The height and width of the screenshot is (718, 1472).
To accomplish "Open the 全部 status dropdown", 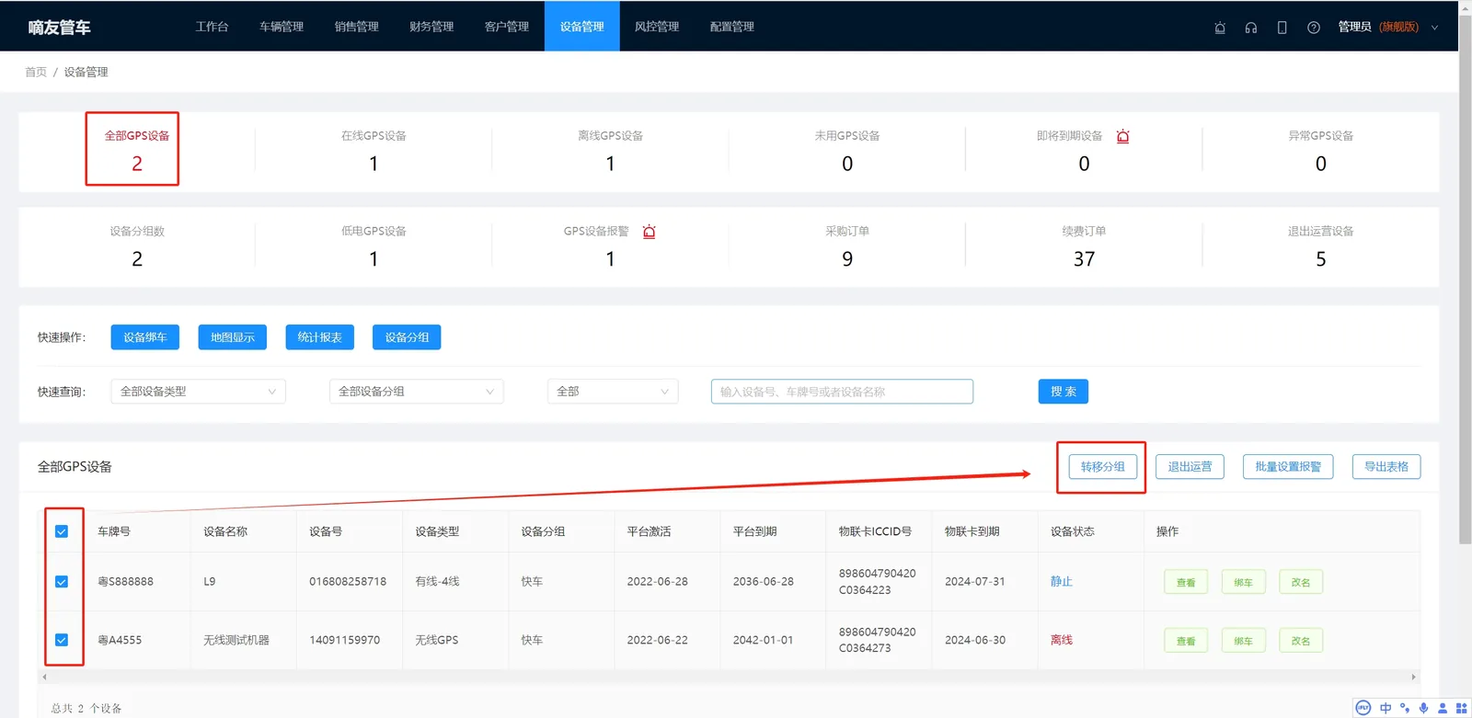I will [613, 392].
